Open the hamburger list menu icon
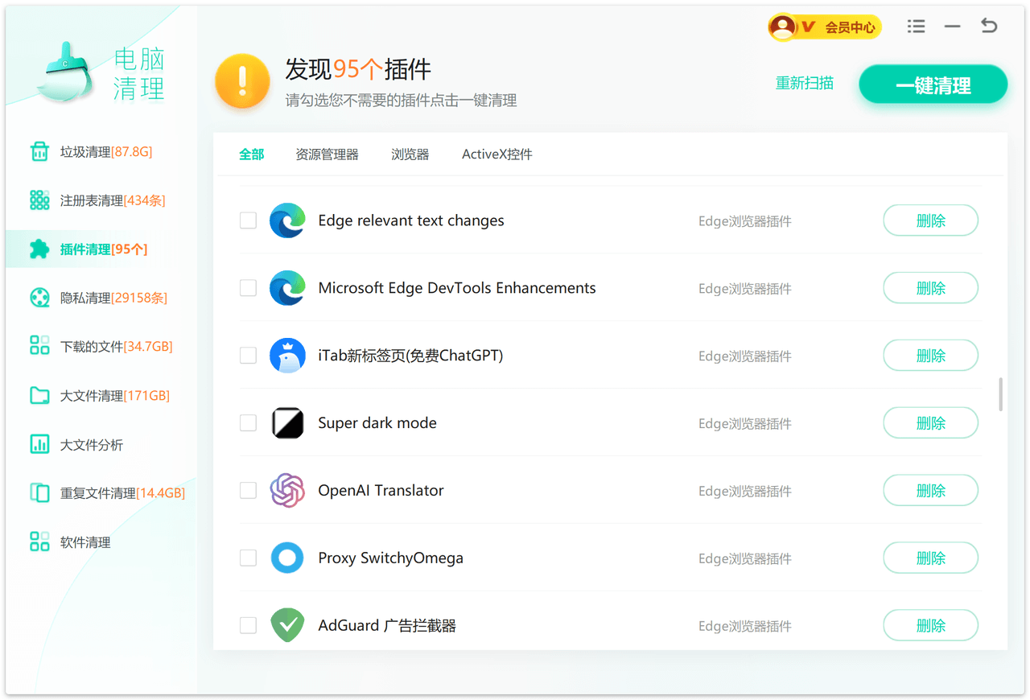Viewport: 1030px width, 700px height. [916, 27]
